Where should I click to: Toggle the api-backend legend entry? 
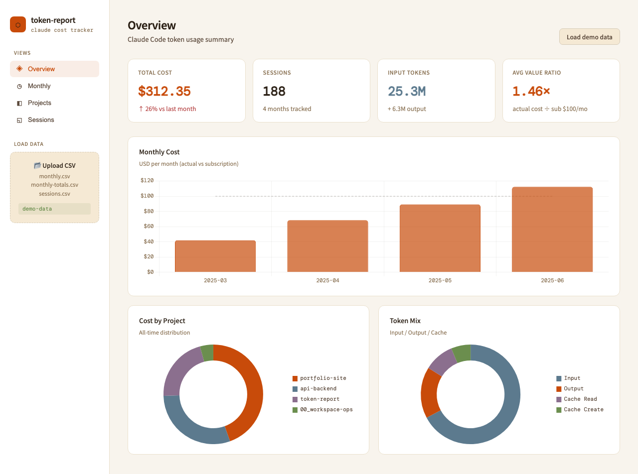[315, 389]
